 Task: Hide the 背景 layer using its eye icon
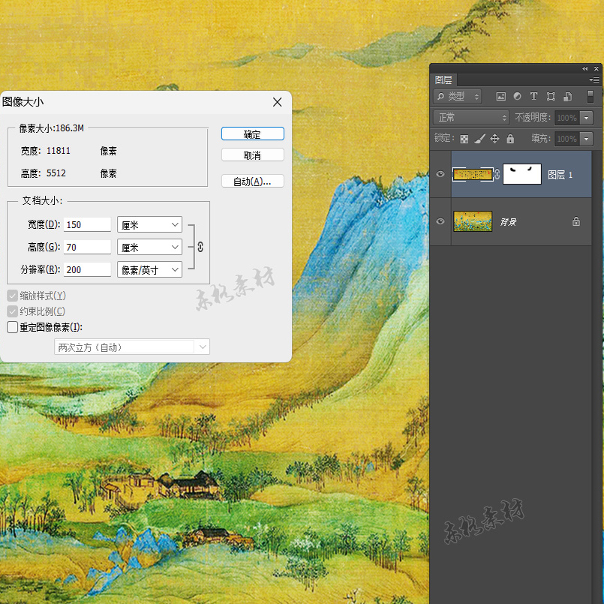tap(440, 221)
